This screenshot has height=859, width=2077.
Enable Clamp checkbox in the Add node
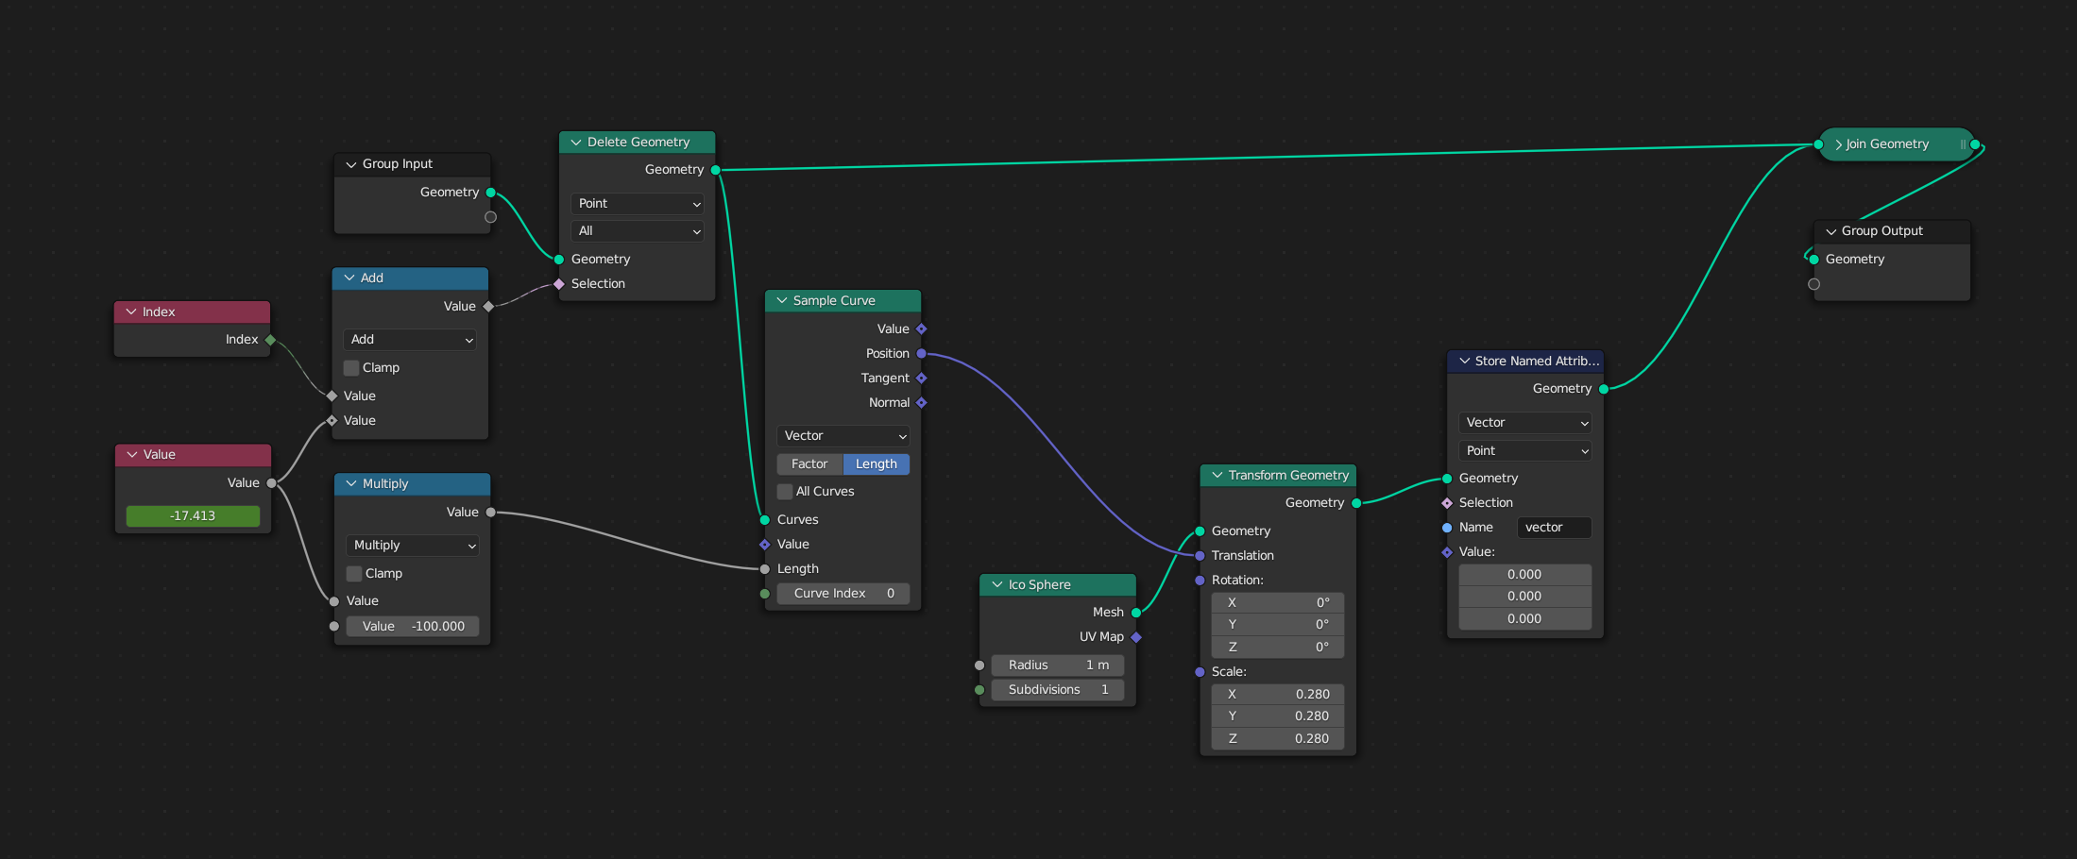(x=351, y=368)
